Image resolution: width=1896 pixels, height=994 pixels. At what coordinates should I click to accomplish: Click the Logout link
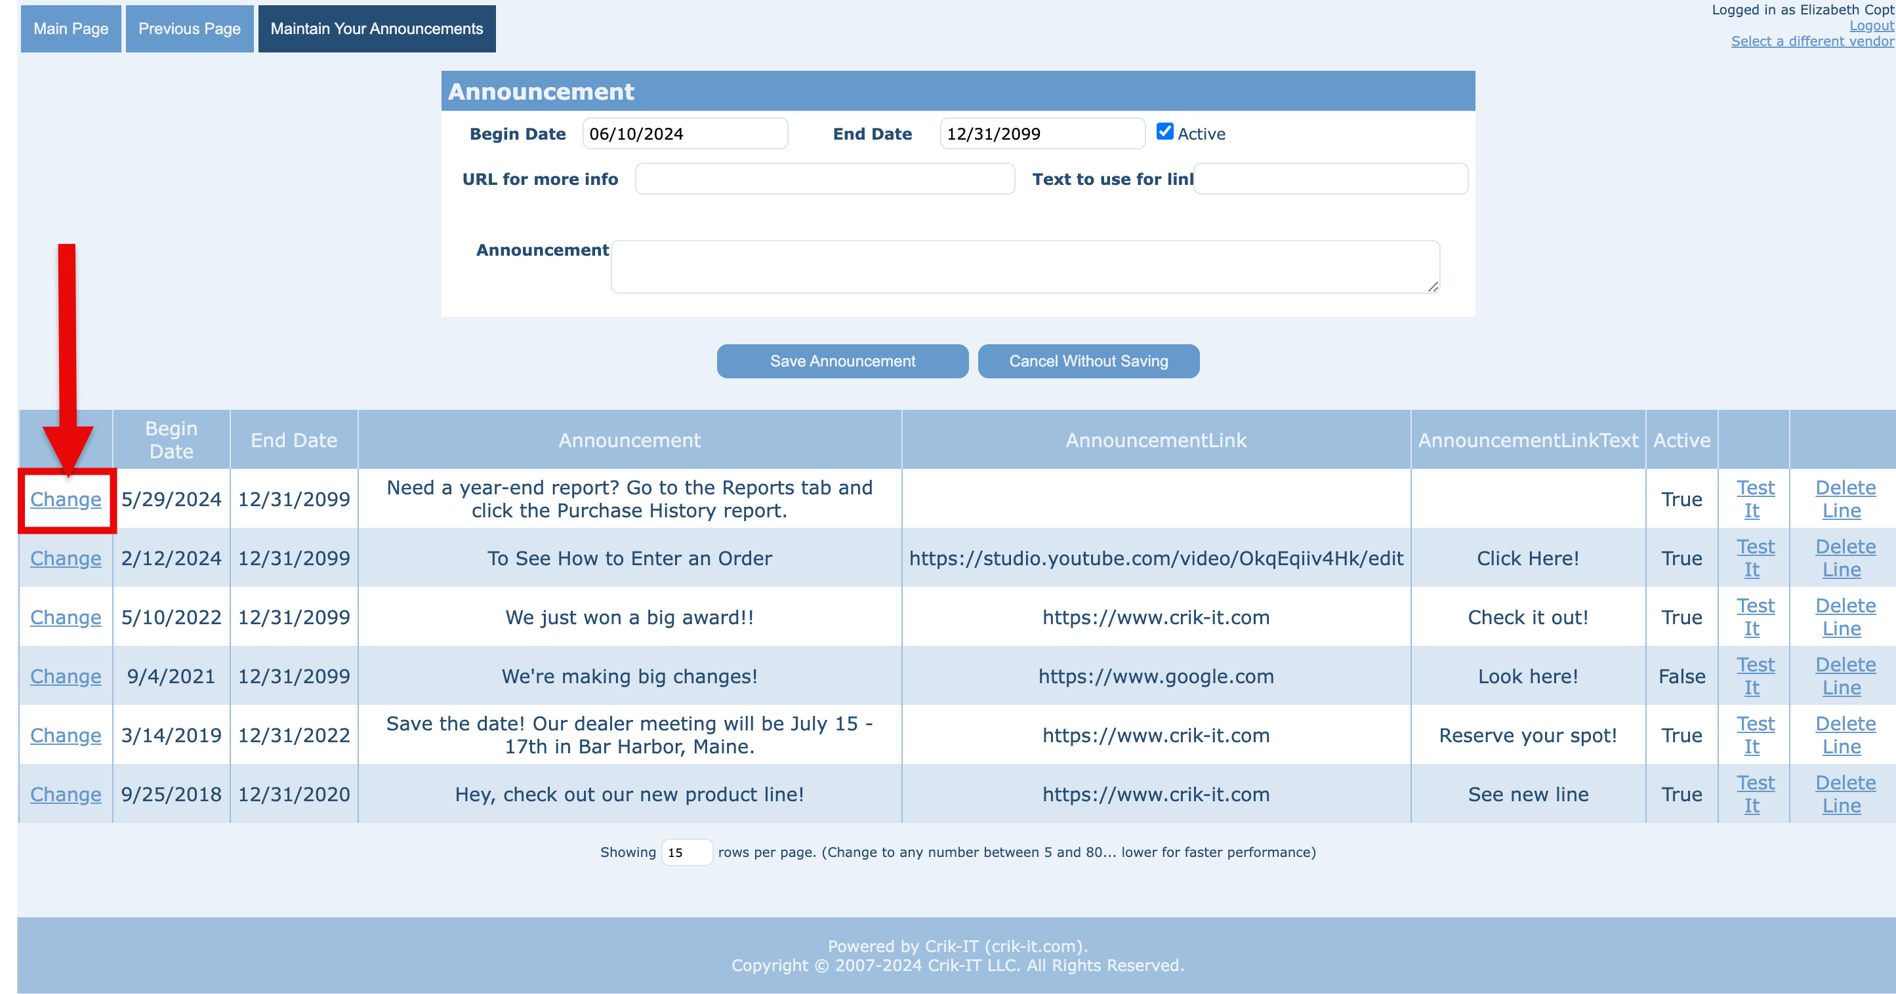1871,26
